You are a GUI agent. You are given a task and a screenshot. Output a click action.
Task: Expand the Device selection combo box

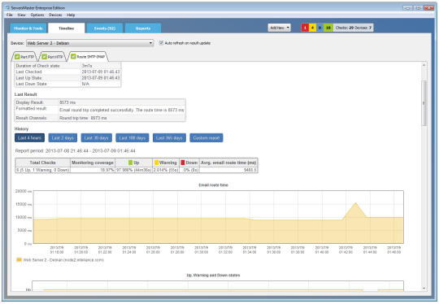(x=90, y=43)
